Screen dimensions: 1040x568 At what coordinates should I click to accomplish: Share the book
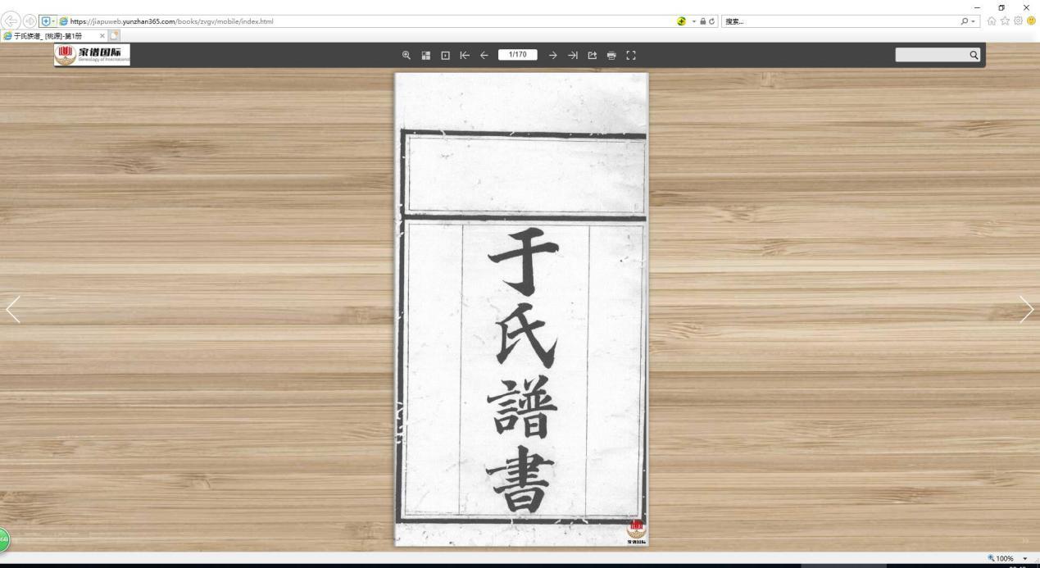(592, 55)
